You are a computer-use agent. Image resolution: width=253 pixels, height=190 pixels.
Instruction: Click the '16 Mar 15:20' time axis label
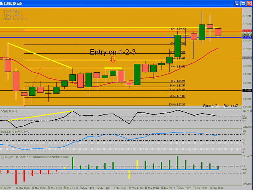[184, 188]
